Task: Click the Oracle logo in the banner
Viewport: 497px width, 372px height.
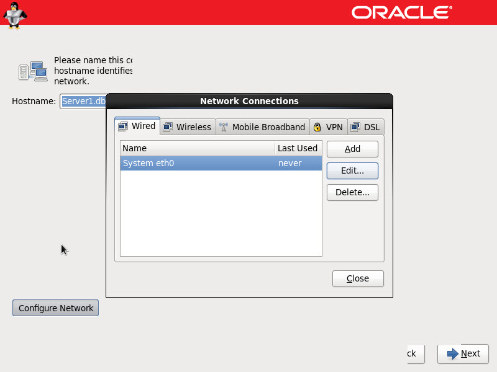Action: coord(402,12)
